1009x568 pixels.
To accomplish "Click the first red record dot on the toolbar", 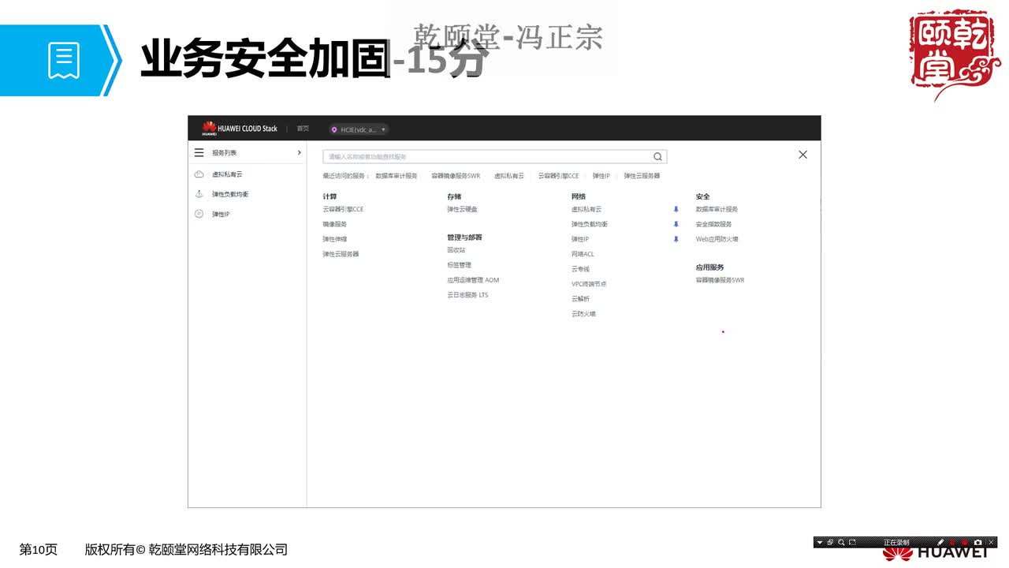I will 951,543.
